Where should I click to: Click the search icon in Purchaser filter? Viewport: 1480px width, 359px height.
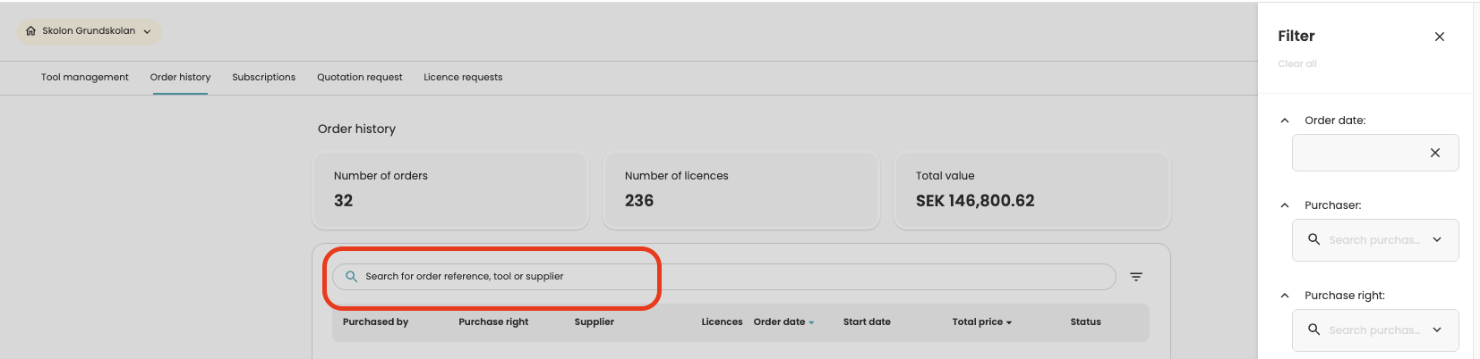(1314, 239)
